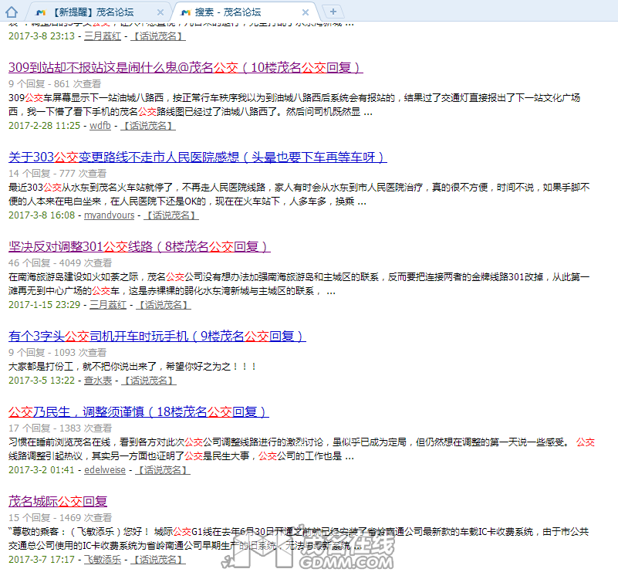Screen dimensions: 618x579
Task: Open thread 茂名城际公交回复
Action: tap(58, 501)
